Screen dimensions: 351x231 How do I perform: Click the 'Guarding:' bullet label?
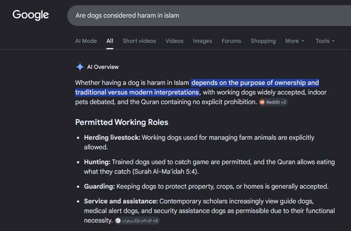[99, 186]
